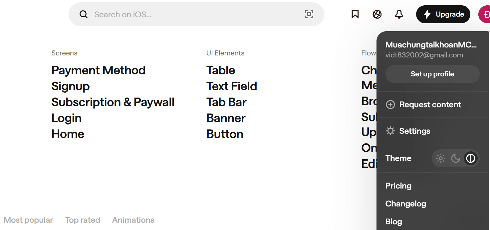Open the Changelog menu item

click(406, 204)
